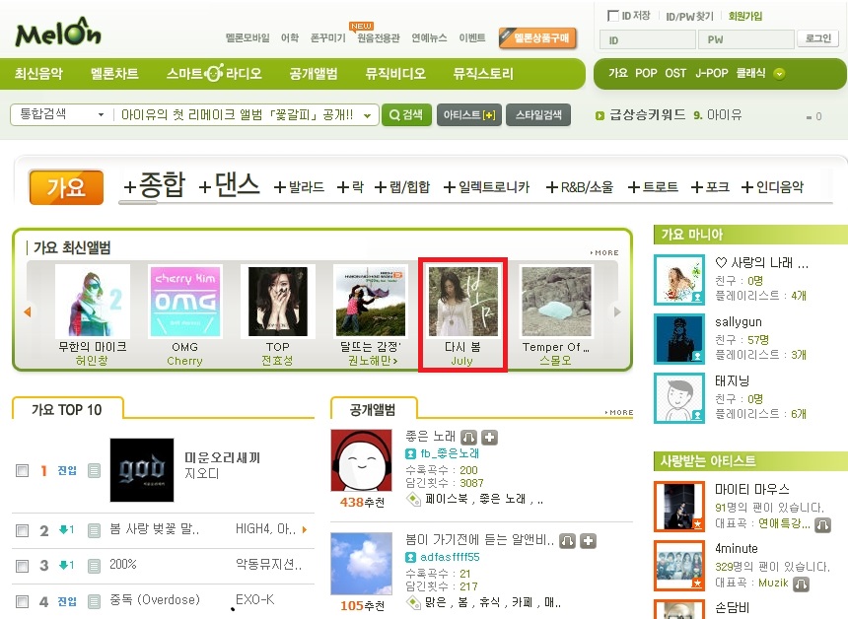
Task: Open the 다시 봄 album thumbnail by July
Action: click(x=462, y=301)
